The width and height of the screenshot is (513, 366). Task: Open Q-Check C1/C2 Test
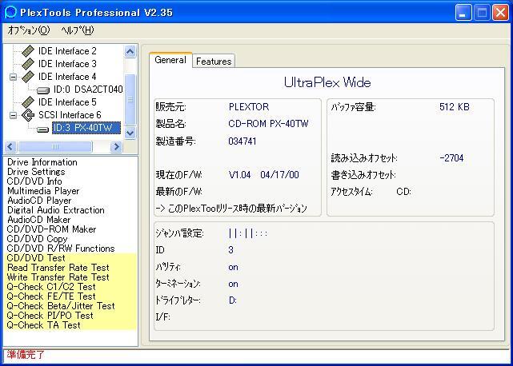[51, 287]
